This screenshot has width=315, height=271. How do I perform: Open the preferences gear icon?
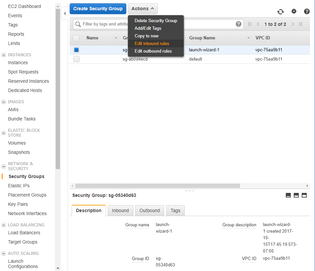(294, 11)
